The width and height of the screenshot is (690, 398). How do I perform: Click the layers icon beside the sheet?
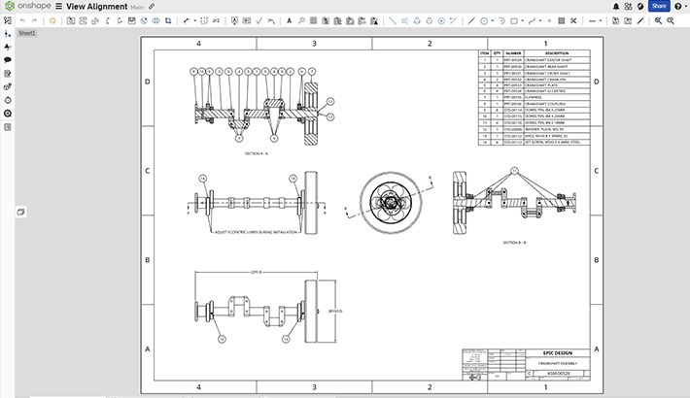(x=20, y=212)
